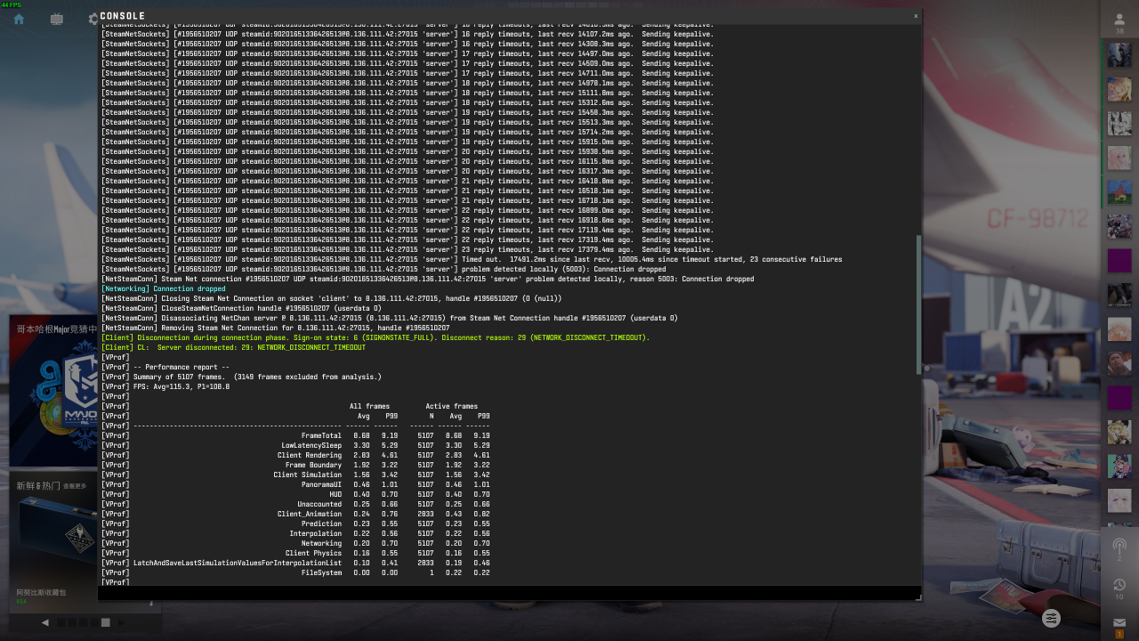Select the FrameTotal VProf row

[295, 435]
